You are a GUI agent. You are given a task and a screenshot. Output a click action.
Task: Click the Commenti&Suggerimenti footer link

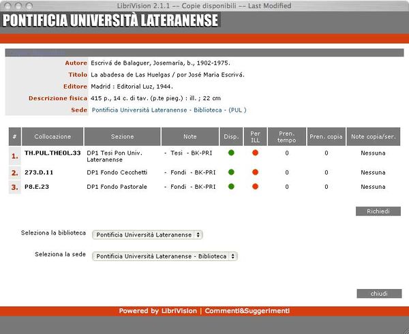point(247,311)
